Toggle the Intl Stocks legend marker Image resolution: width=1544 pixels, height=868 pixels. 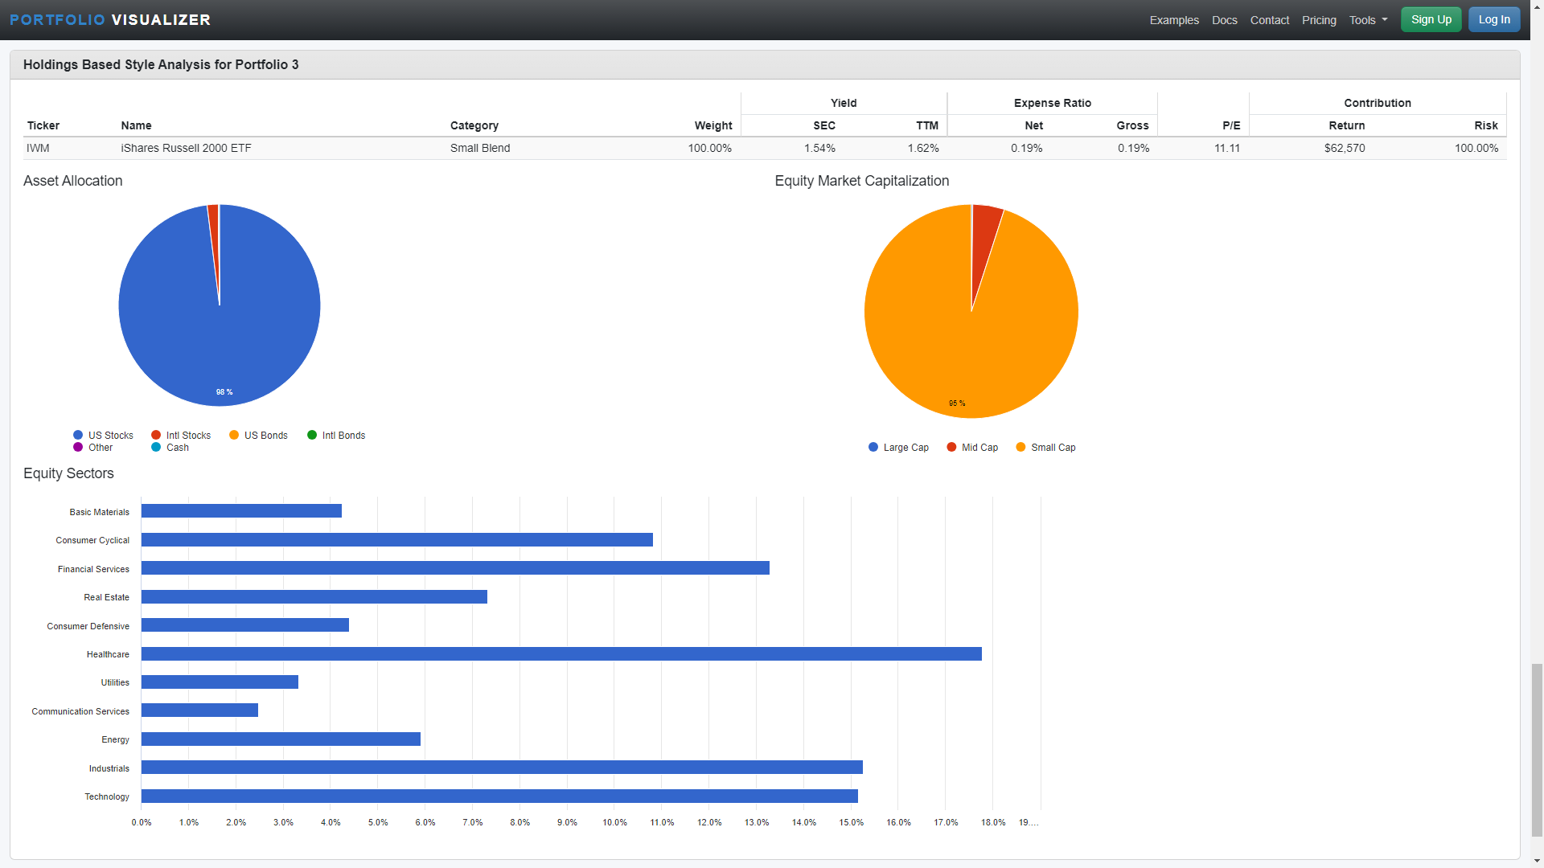(x=156, y=435)
